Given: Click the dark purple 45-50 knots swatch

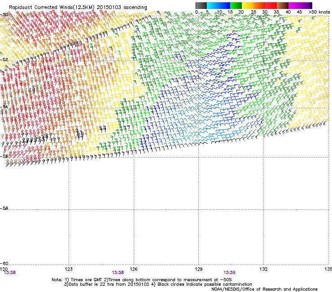Looking at the screenshot, I should tap(306, 5).
